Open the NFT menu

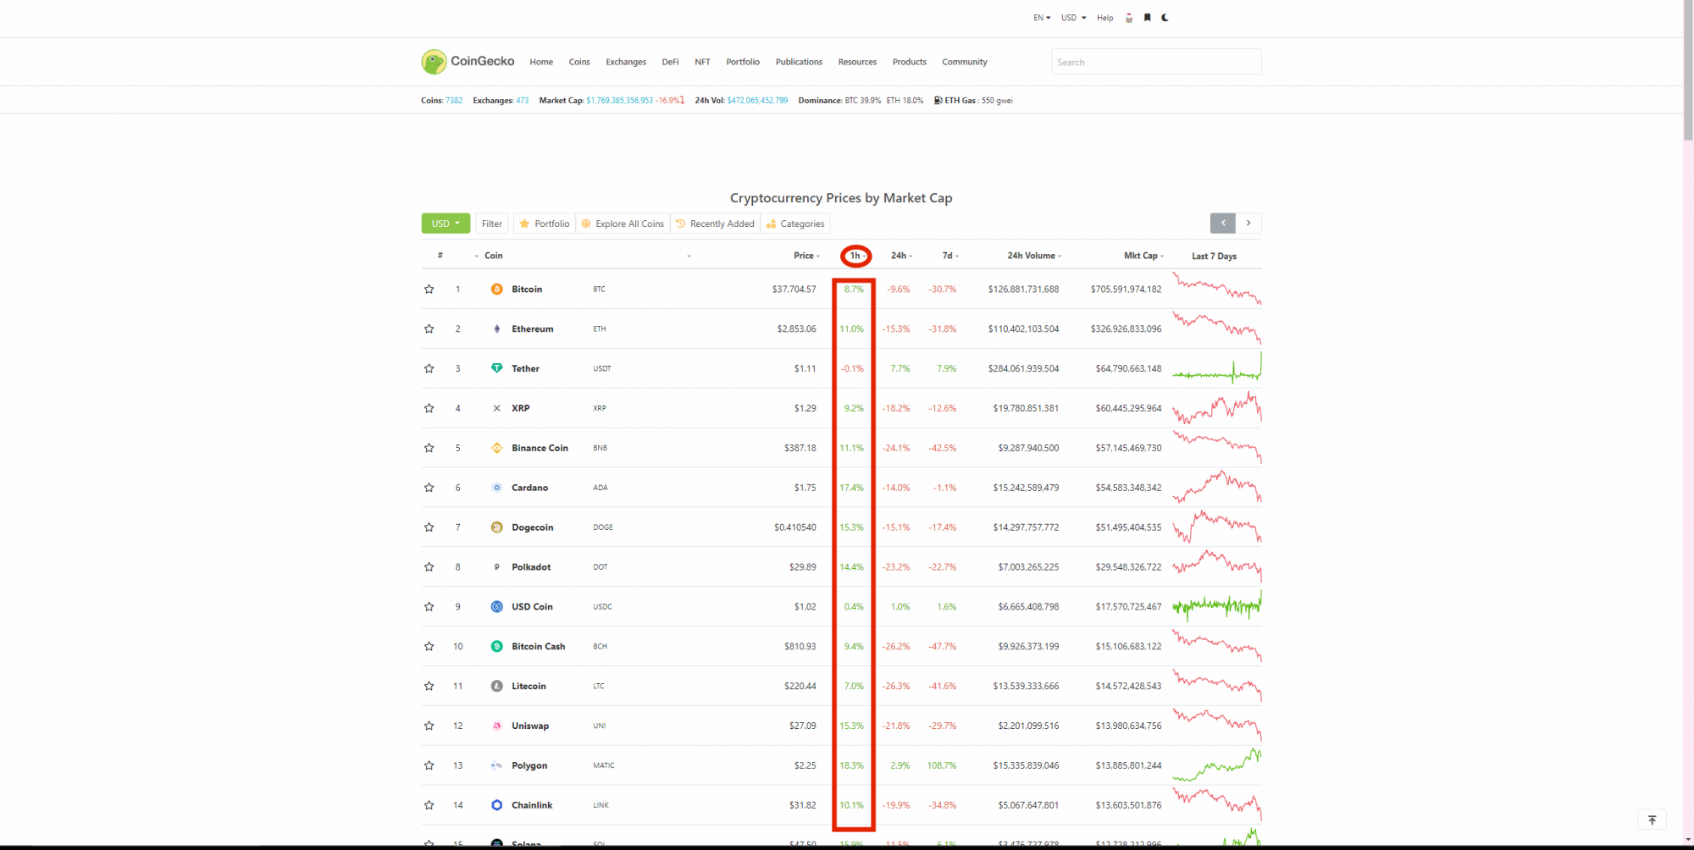click(x=702, y=62)
